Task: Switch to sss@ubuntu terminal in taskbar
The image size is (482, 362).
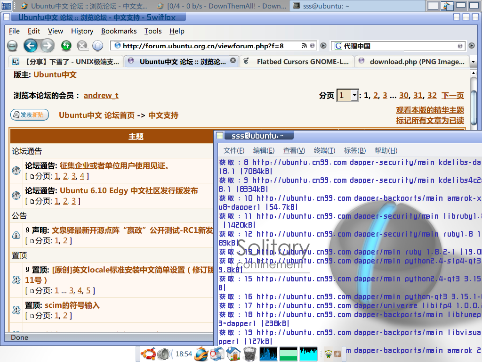Action: (357, 6)
